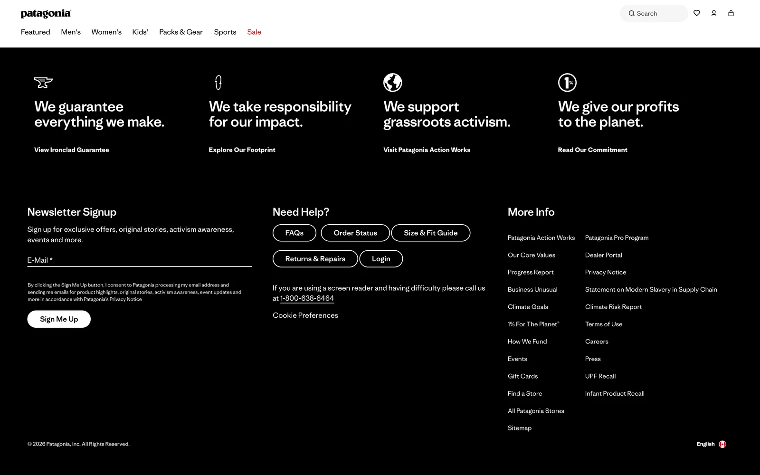
Task: Open Read Our Commitment link
Action: point(592,150)
